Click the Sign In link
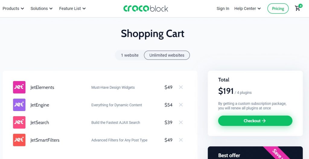This screenshot has width=309, height=159. pyautogui.click(x=223, y=8)
